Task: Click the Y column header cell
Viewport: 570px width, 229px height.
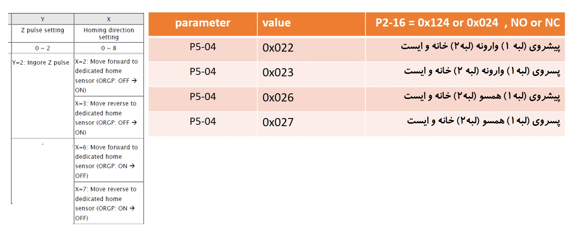Action: coord(43,19)
